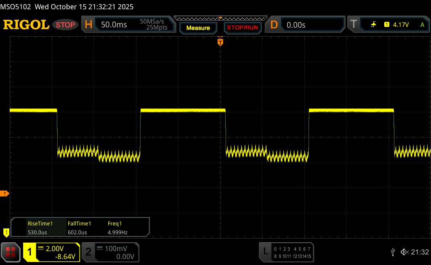This screenshot has height=265, width=431.
Task: Open the 4.17V trigger level setting
Action: [401, 25]
